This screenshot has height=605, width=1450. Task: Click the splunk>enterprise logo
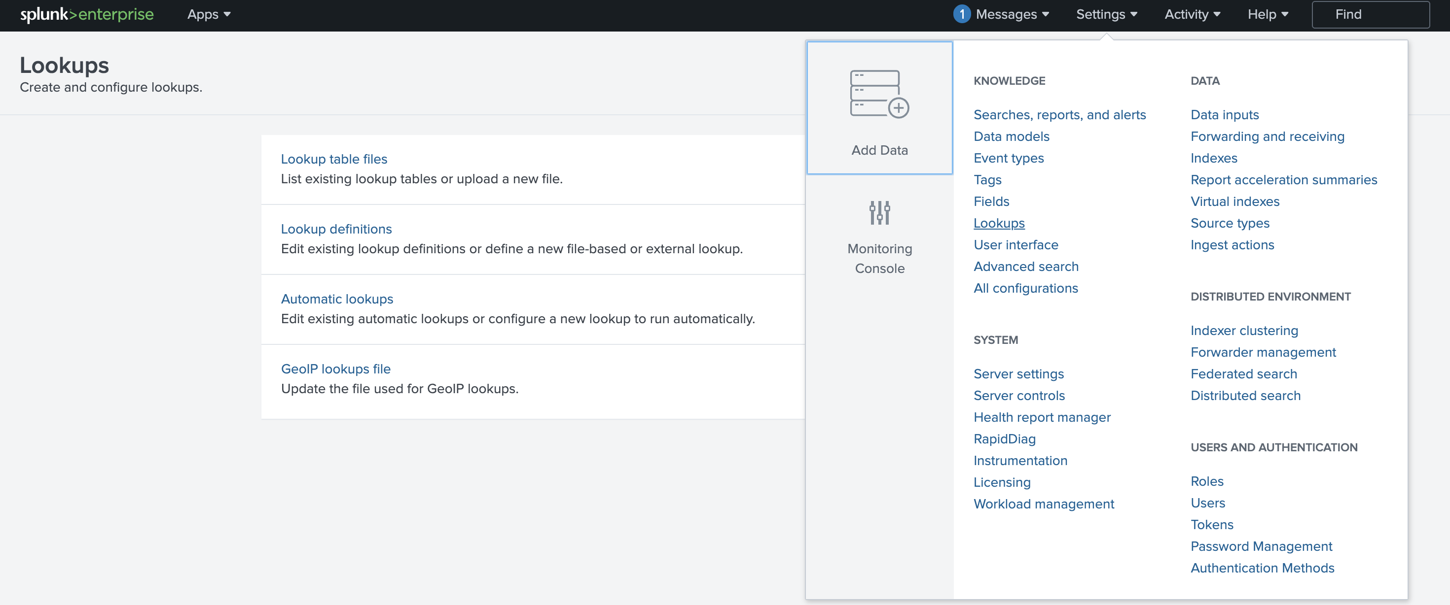[87, 14]
